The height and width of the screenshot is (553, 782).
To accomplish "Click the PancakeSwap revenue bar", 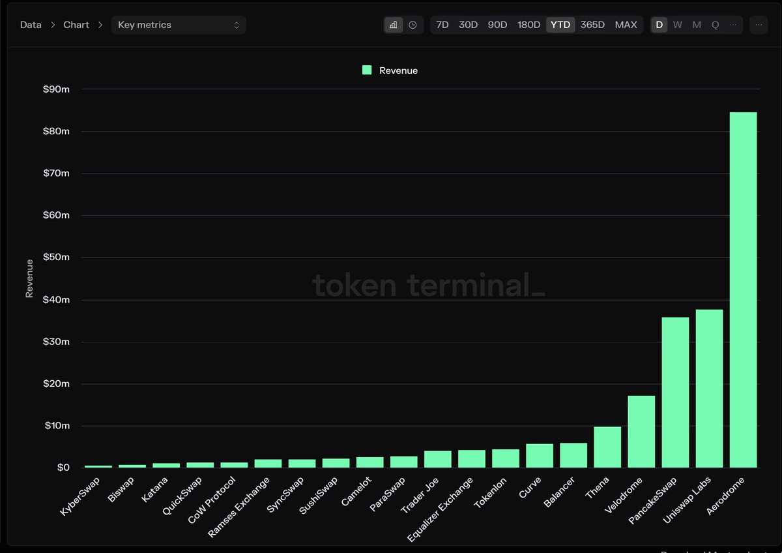I will [675, 393].
